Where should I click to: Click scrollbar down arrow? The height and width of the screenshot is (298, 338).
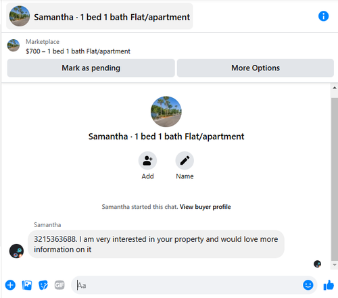click(335, 265)
